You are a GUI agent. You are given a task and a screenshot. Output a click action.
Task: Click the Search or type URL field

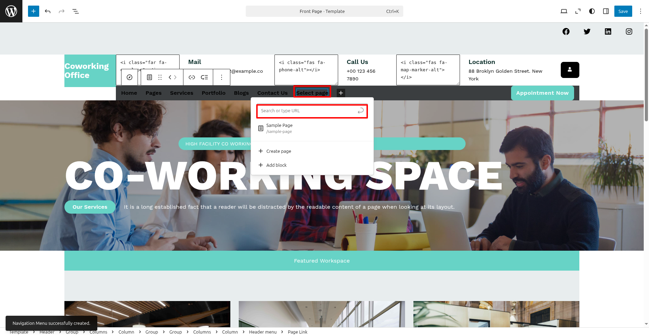(307, 111)
